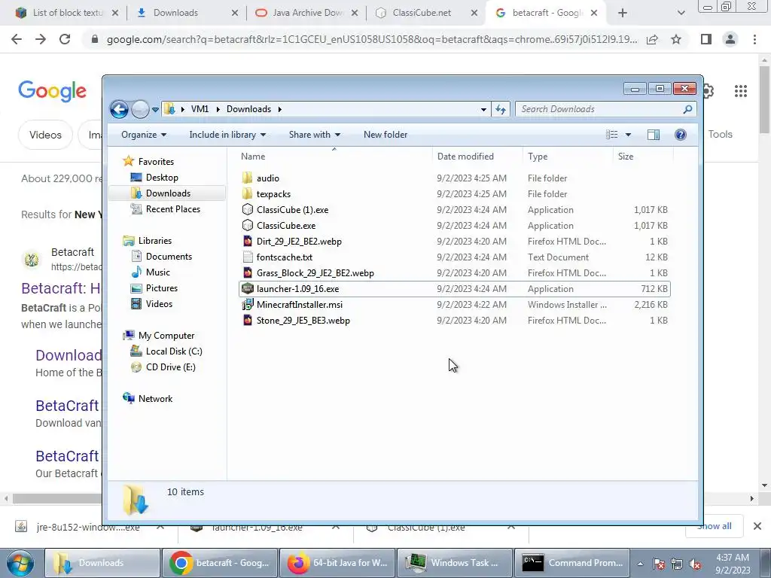771x578 pixels.
Task: Click the Explorer help question mark icon
Action: 681,135
